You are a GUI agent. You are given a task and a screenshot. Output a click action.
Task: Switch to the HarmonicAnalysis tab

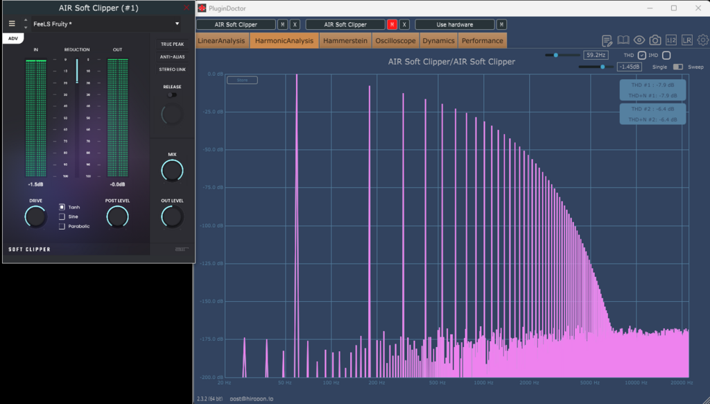[284, 40]
